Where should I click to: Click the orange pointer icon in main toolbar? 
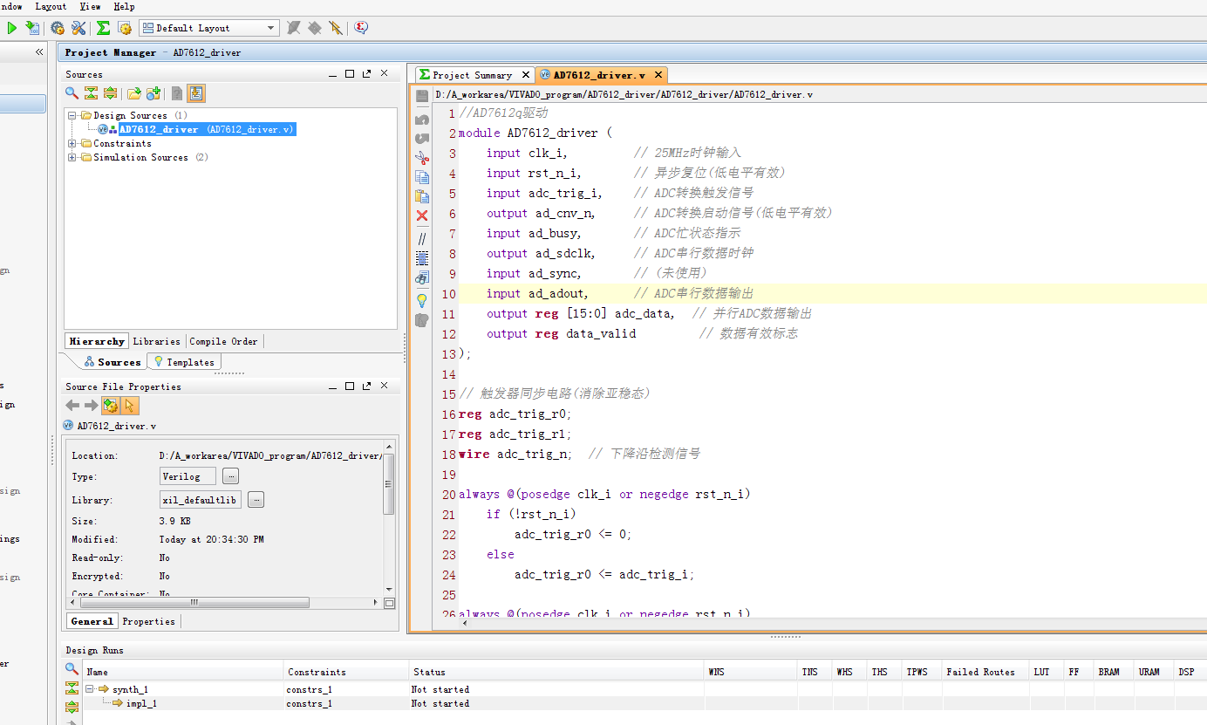click(x=336, y=28)
